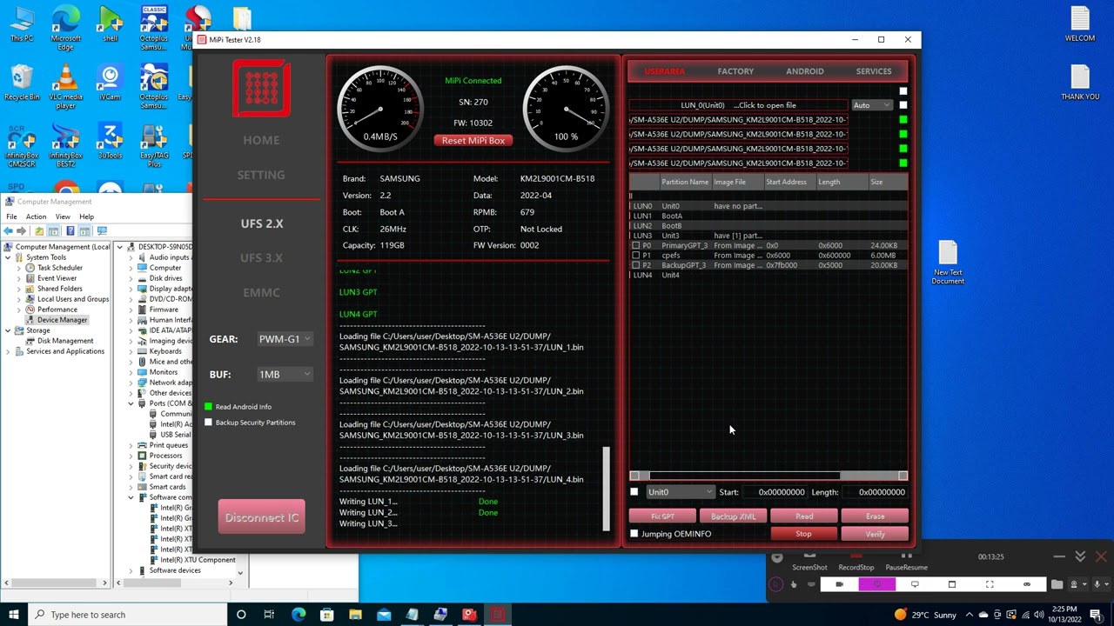Open View menu in Computer Management

pos(63,216)
